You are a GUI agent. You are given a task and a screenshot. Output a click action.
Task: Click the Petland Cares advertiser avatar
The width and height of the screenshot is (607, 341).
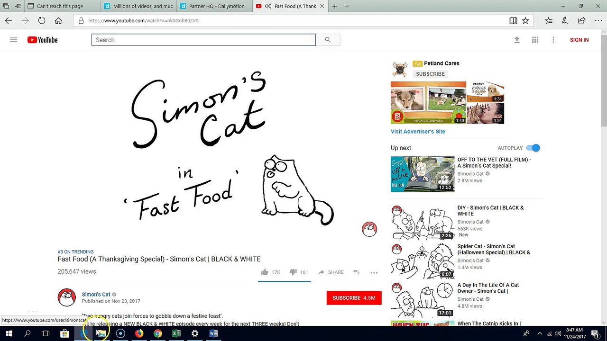pos(399,69)
